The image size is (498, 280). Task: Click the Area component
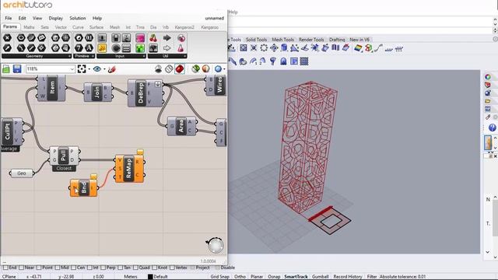click(x=181, y=126)
